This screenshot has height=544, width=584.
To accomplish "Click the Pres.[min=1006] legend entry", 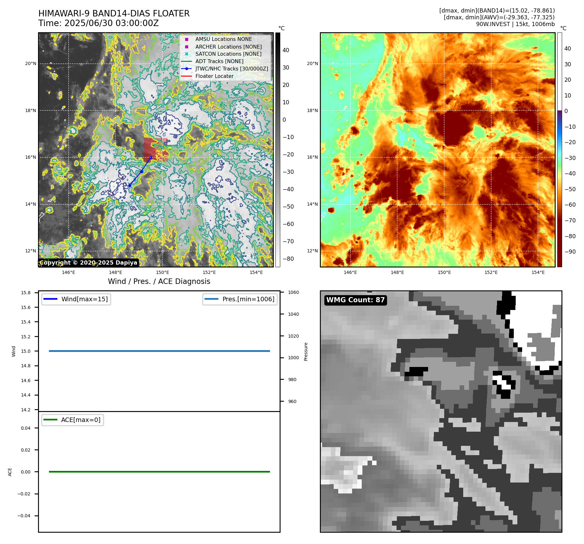I will pos(240,299).
